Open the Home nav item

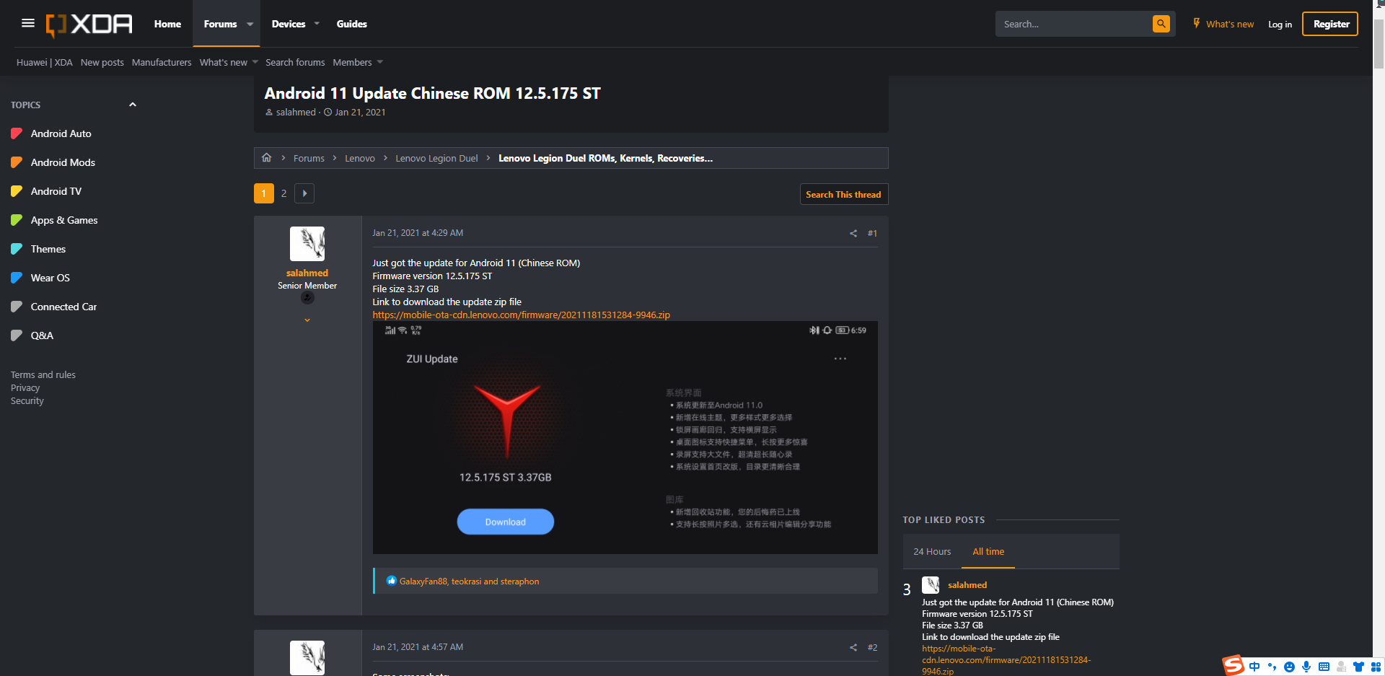[x=167, y=24]
